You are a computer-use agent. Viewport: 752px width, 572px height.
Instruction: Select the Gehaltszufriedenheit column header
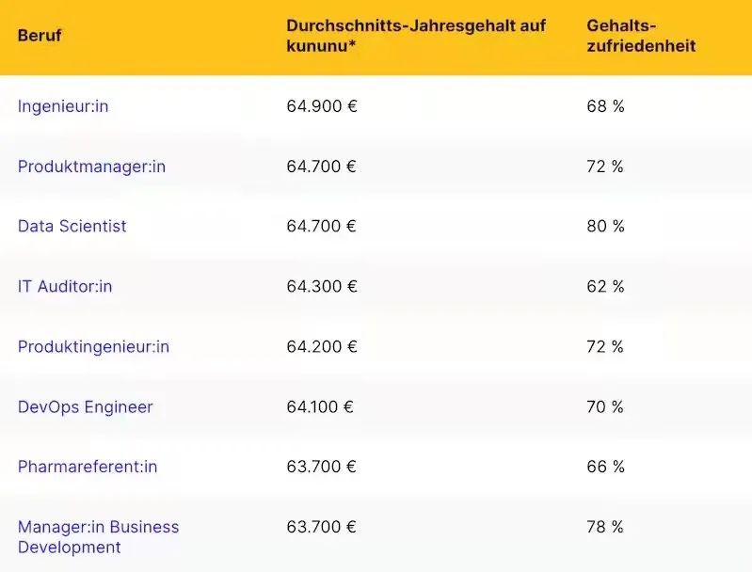pos(641,35)
